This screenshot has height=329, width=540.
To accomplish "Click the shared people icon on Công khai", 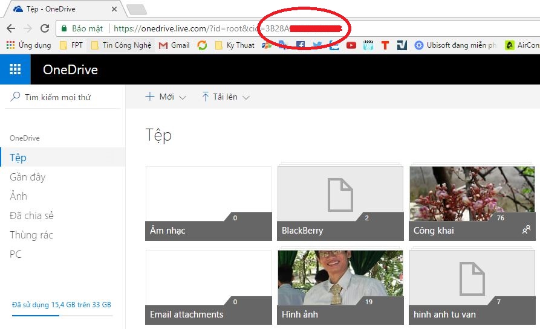I will coord(526,229).
